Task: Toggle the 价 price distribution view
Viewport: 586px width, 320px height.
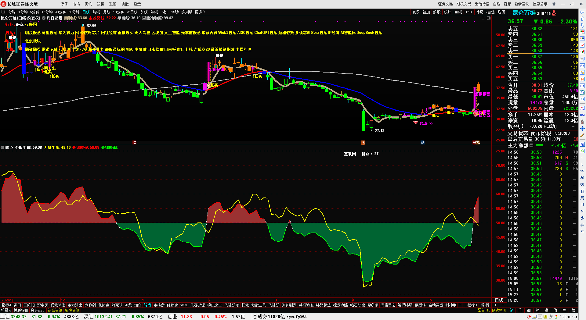Action: (x=520, y=310)
